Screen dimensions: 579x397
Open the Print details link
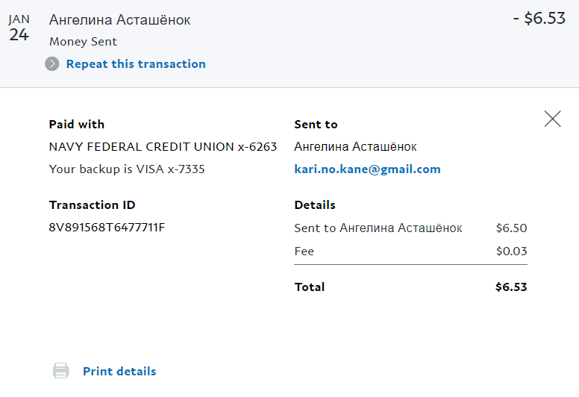click(119, 371)
